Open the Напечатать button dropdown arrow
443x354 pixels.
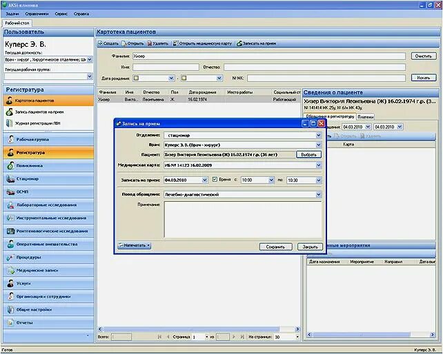(148, 245)
